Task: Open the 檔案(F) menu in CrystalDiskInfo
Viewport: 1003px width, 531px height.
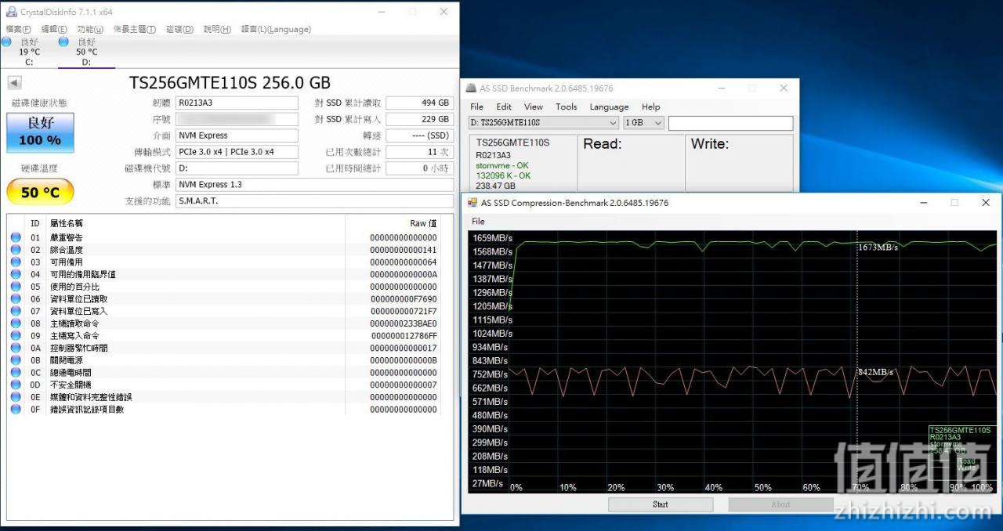Action: 19,29
